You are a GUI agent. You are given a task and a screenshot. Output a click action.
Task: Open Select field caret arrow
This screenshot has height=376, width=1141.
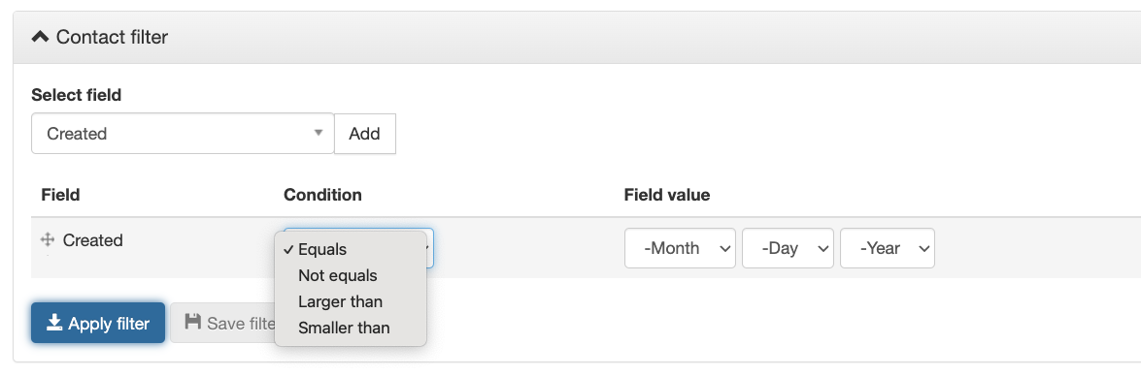(x=318, y=133)
